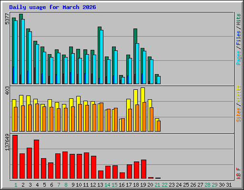Click the red KB bar for day 19
Screen dimensions: 244x190
(144, 169)
